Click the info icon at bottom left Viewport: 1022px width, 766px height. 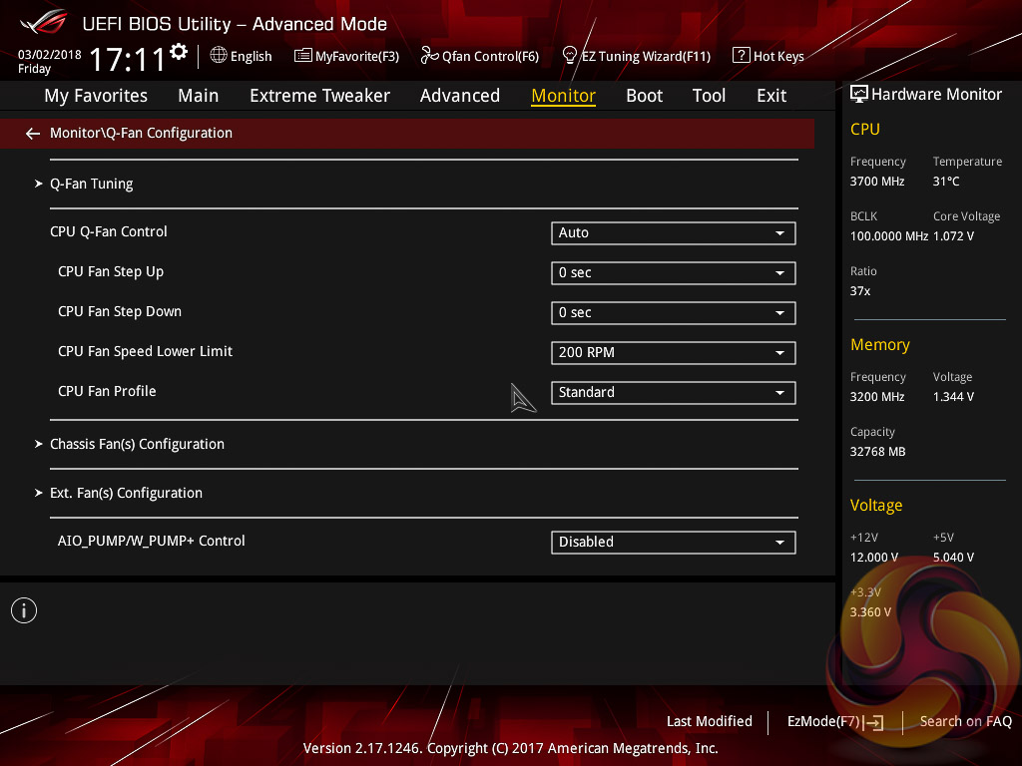(24, 610)
